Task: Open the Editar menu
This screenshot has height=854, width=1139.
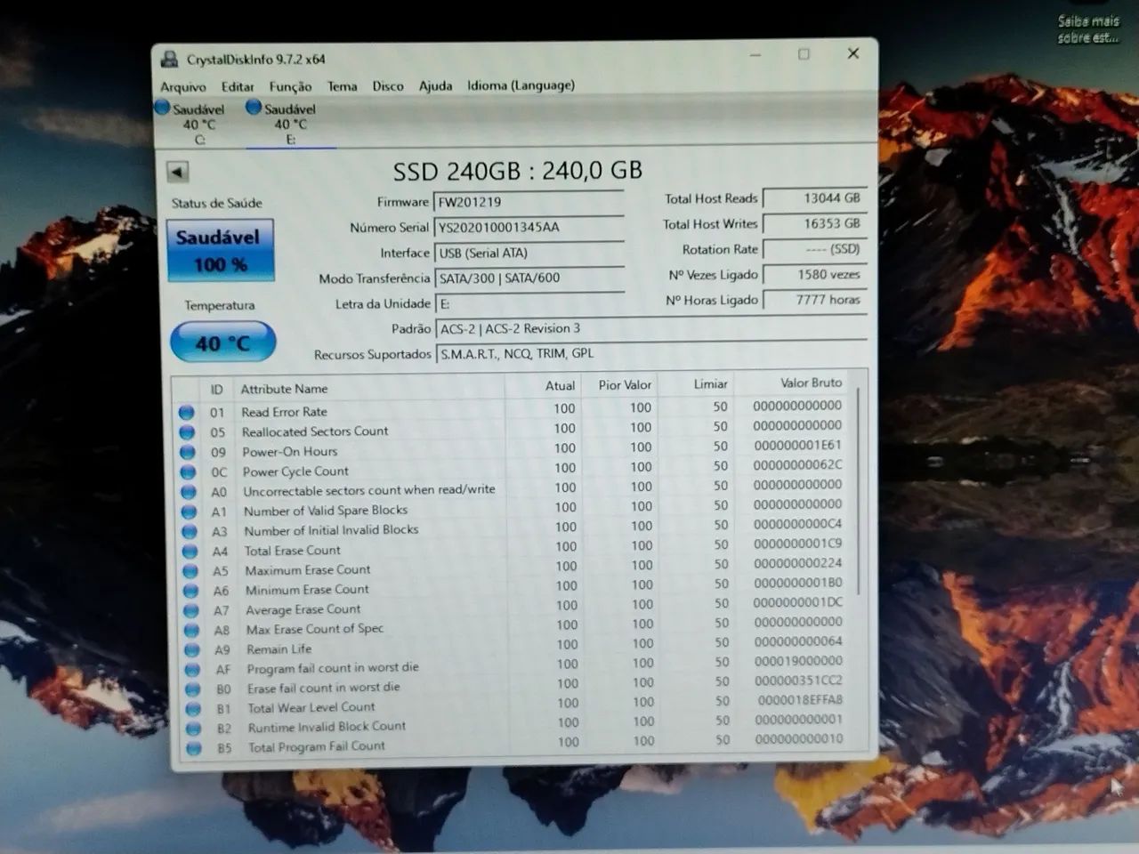Action: pos(238,86)
